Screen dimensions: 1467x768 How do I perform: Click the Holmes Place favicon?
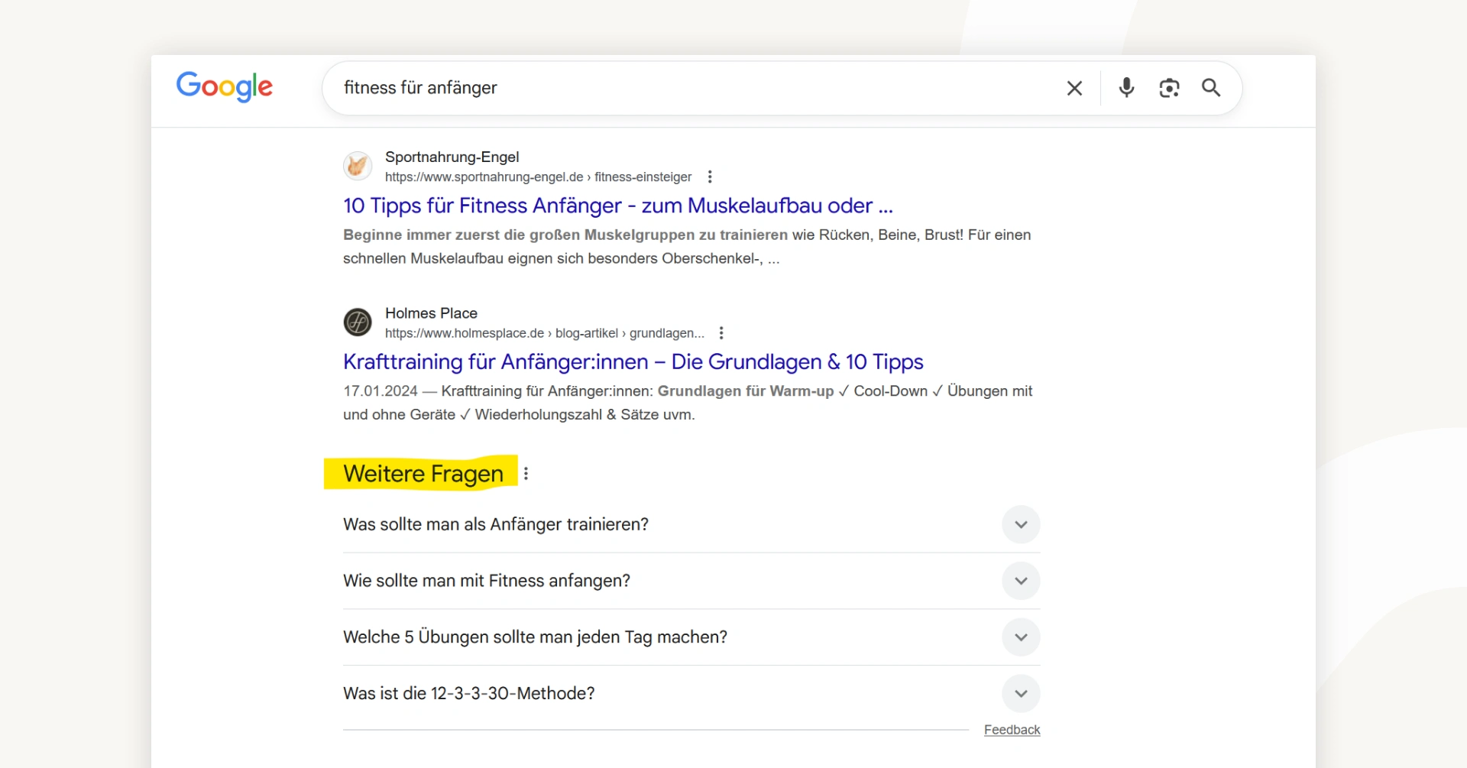[357, 322]
